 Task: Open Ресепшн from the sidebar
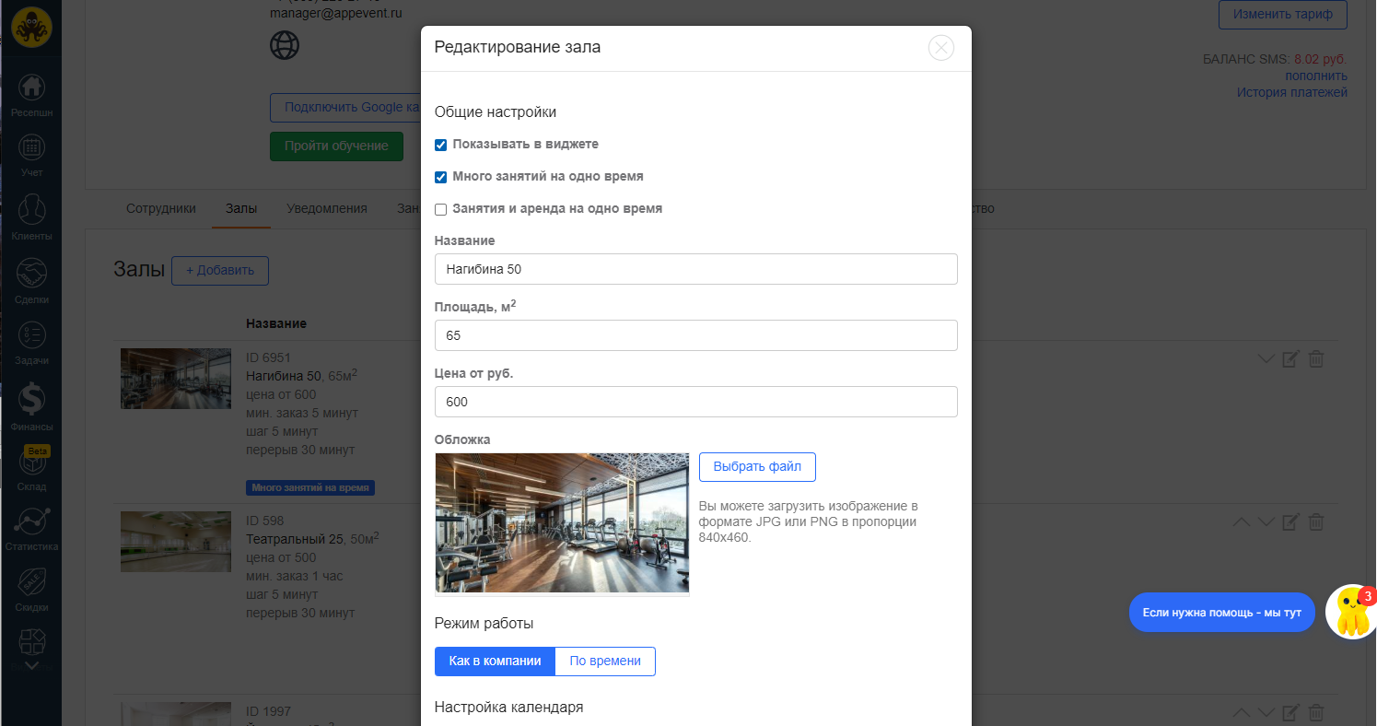coord(32,88)
